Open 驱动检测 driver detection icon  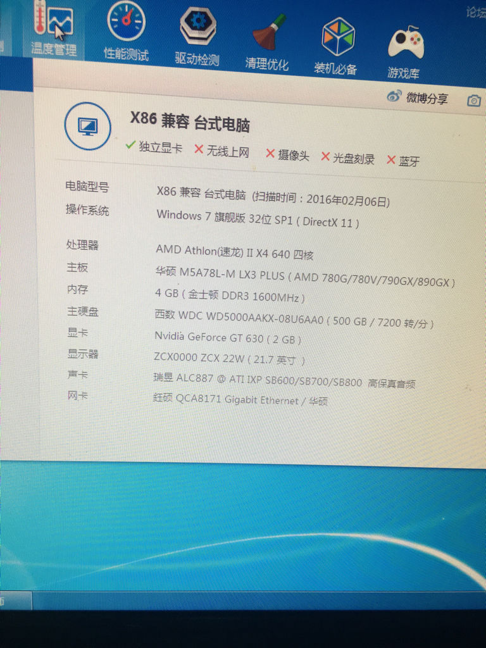198,25
